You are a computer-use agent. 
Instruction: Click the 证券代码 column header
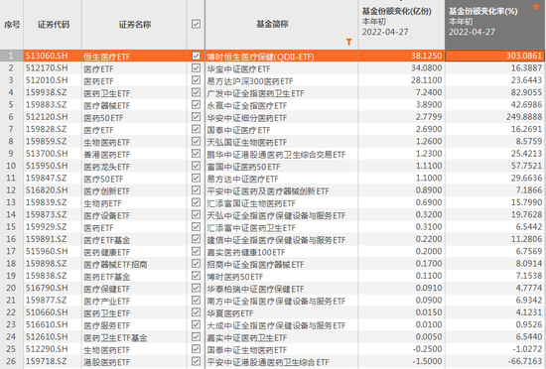pyautogui.click(x=53, y=25)
